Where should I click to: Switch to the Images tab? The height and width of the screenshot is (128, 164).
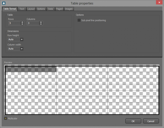point(69,9)
